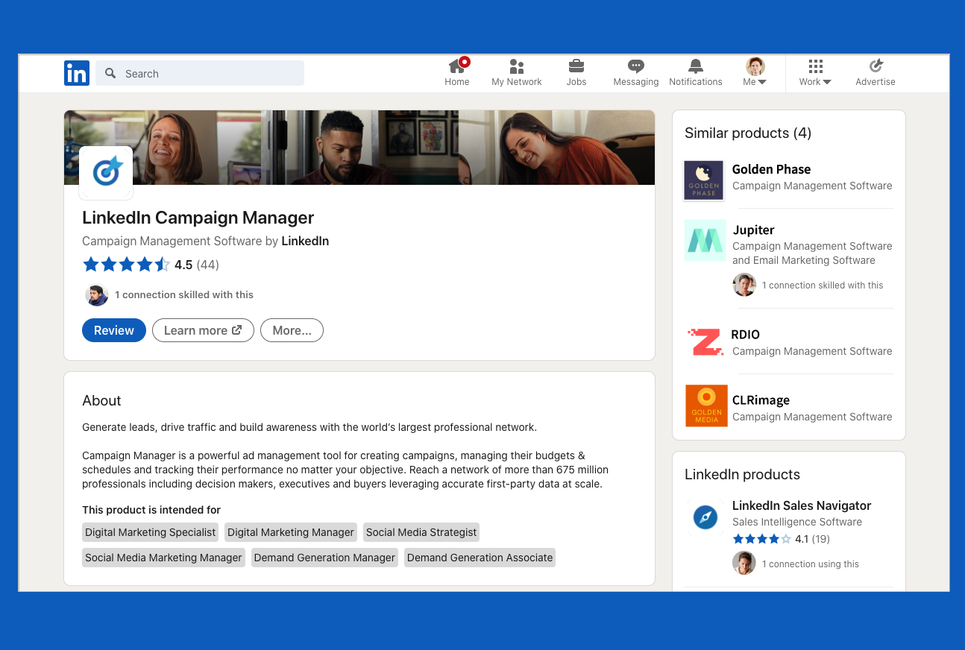Open the LinkedIn publisher link
The width and height of the screenshot is (965, 650).
click(305, 241)
